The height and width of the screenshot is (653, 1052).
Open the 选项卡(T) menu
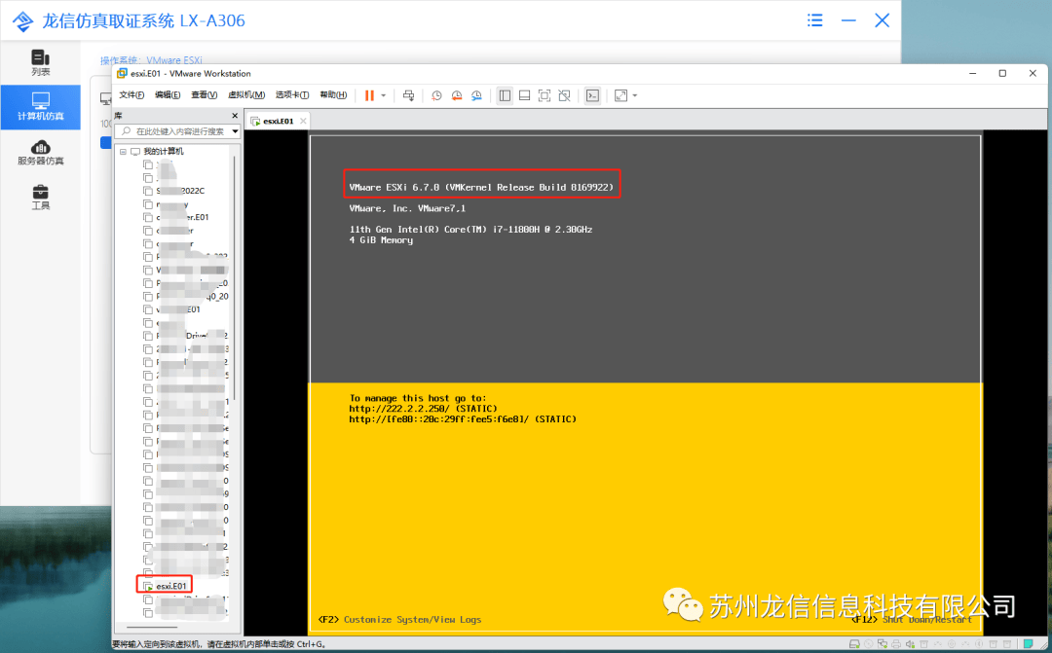(292, 95)
